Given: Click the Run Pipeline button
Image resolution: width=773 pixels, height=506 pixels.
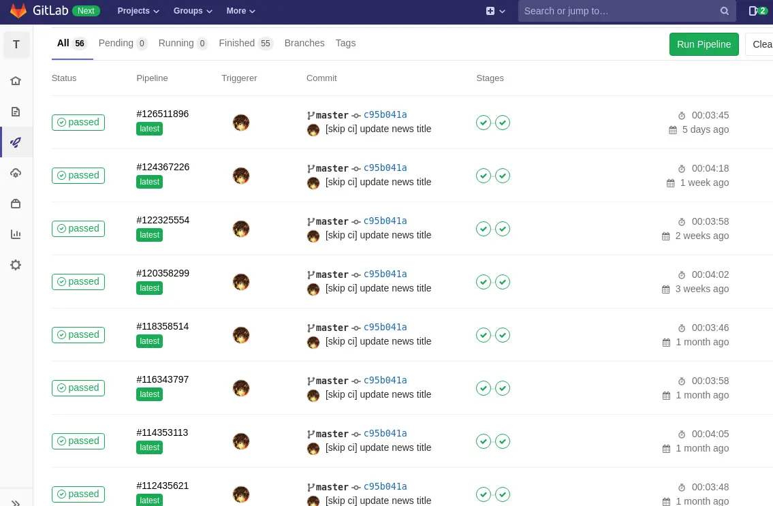Looking at the screenshot, I should click(704, 44).
